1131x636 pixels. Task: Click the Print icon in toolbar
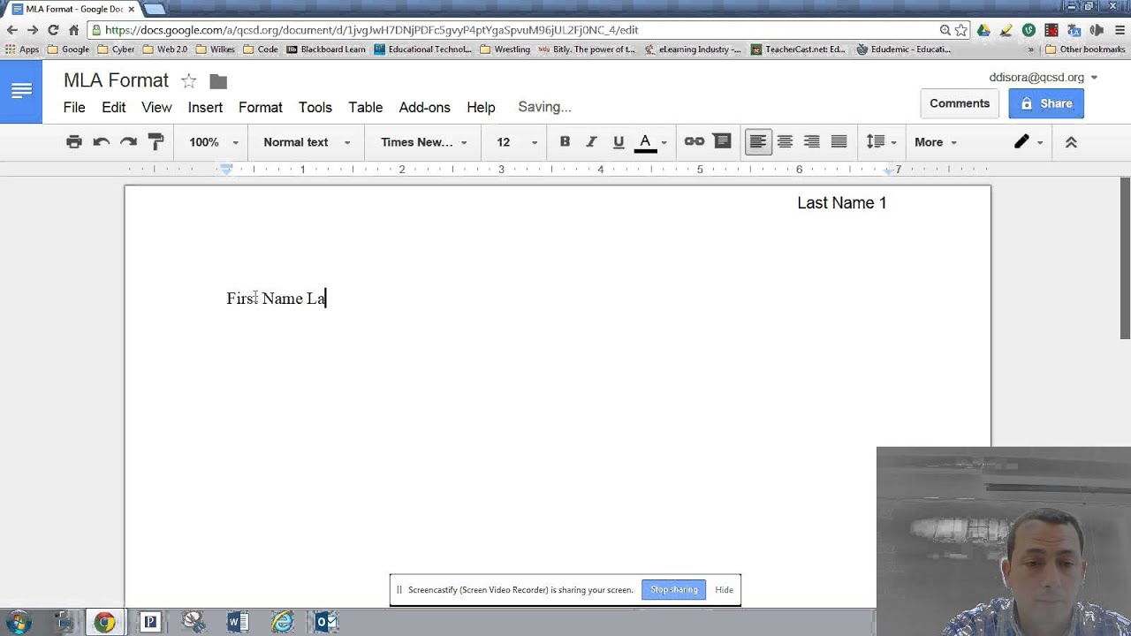74,142
